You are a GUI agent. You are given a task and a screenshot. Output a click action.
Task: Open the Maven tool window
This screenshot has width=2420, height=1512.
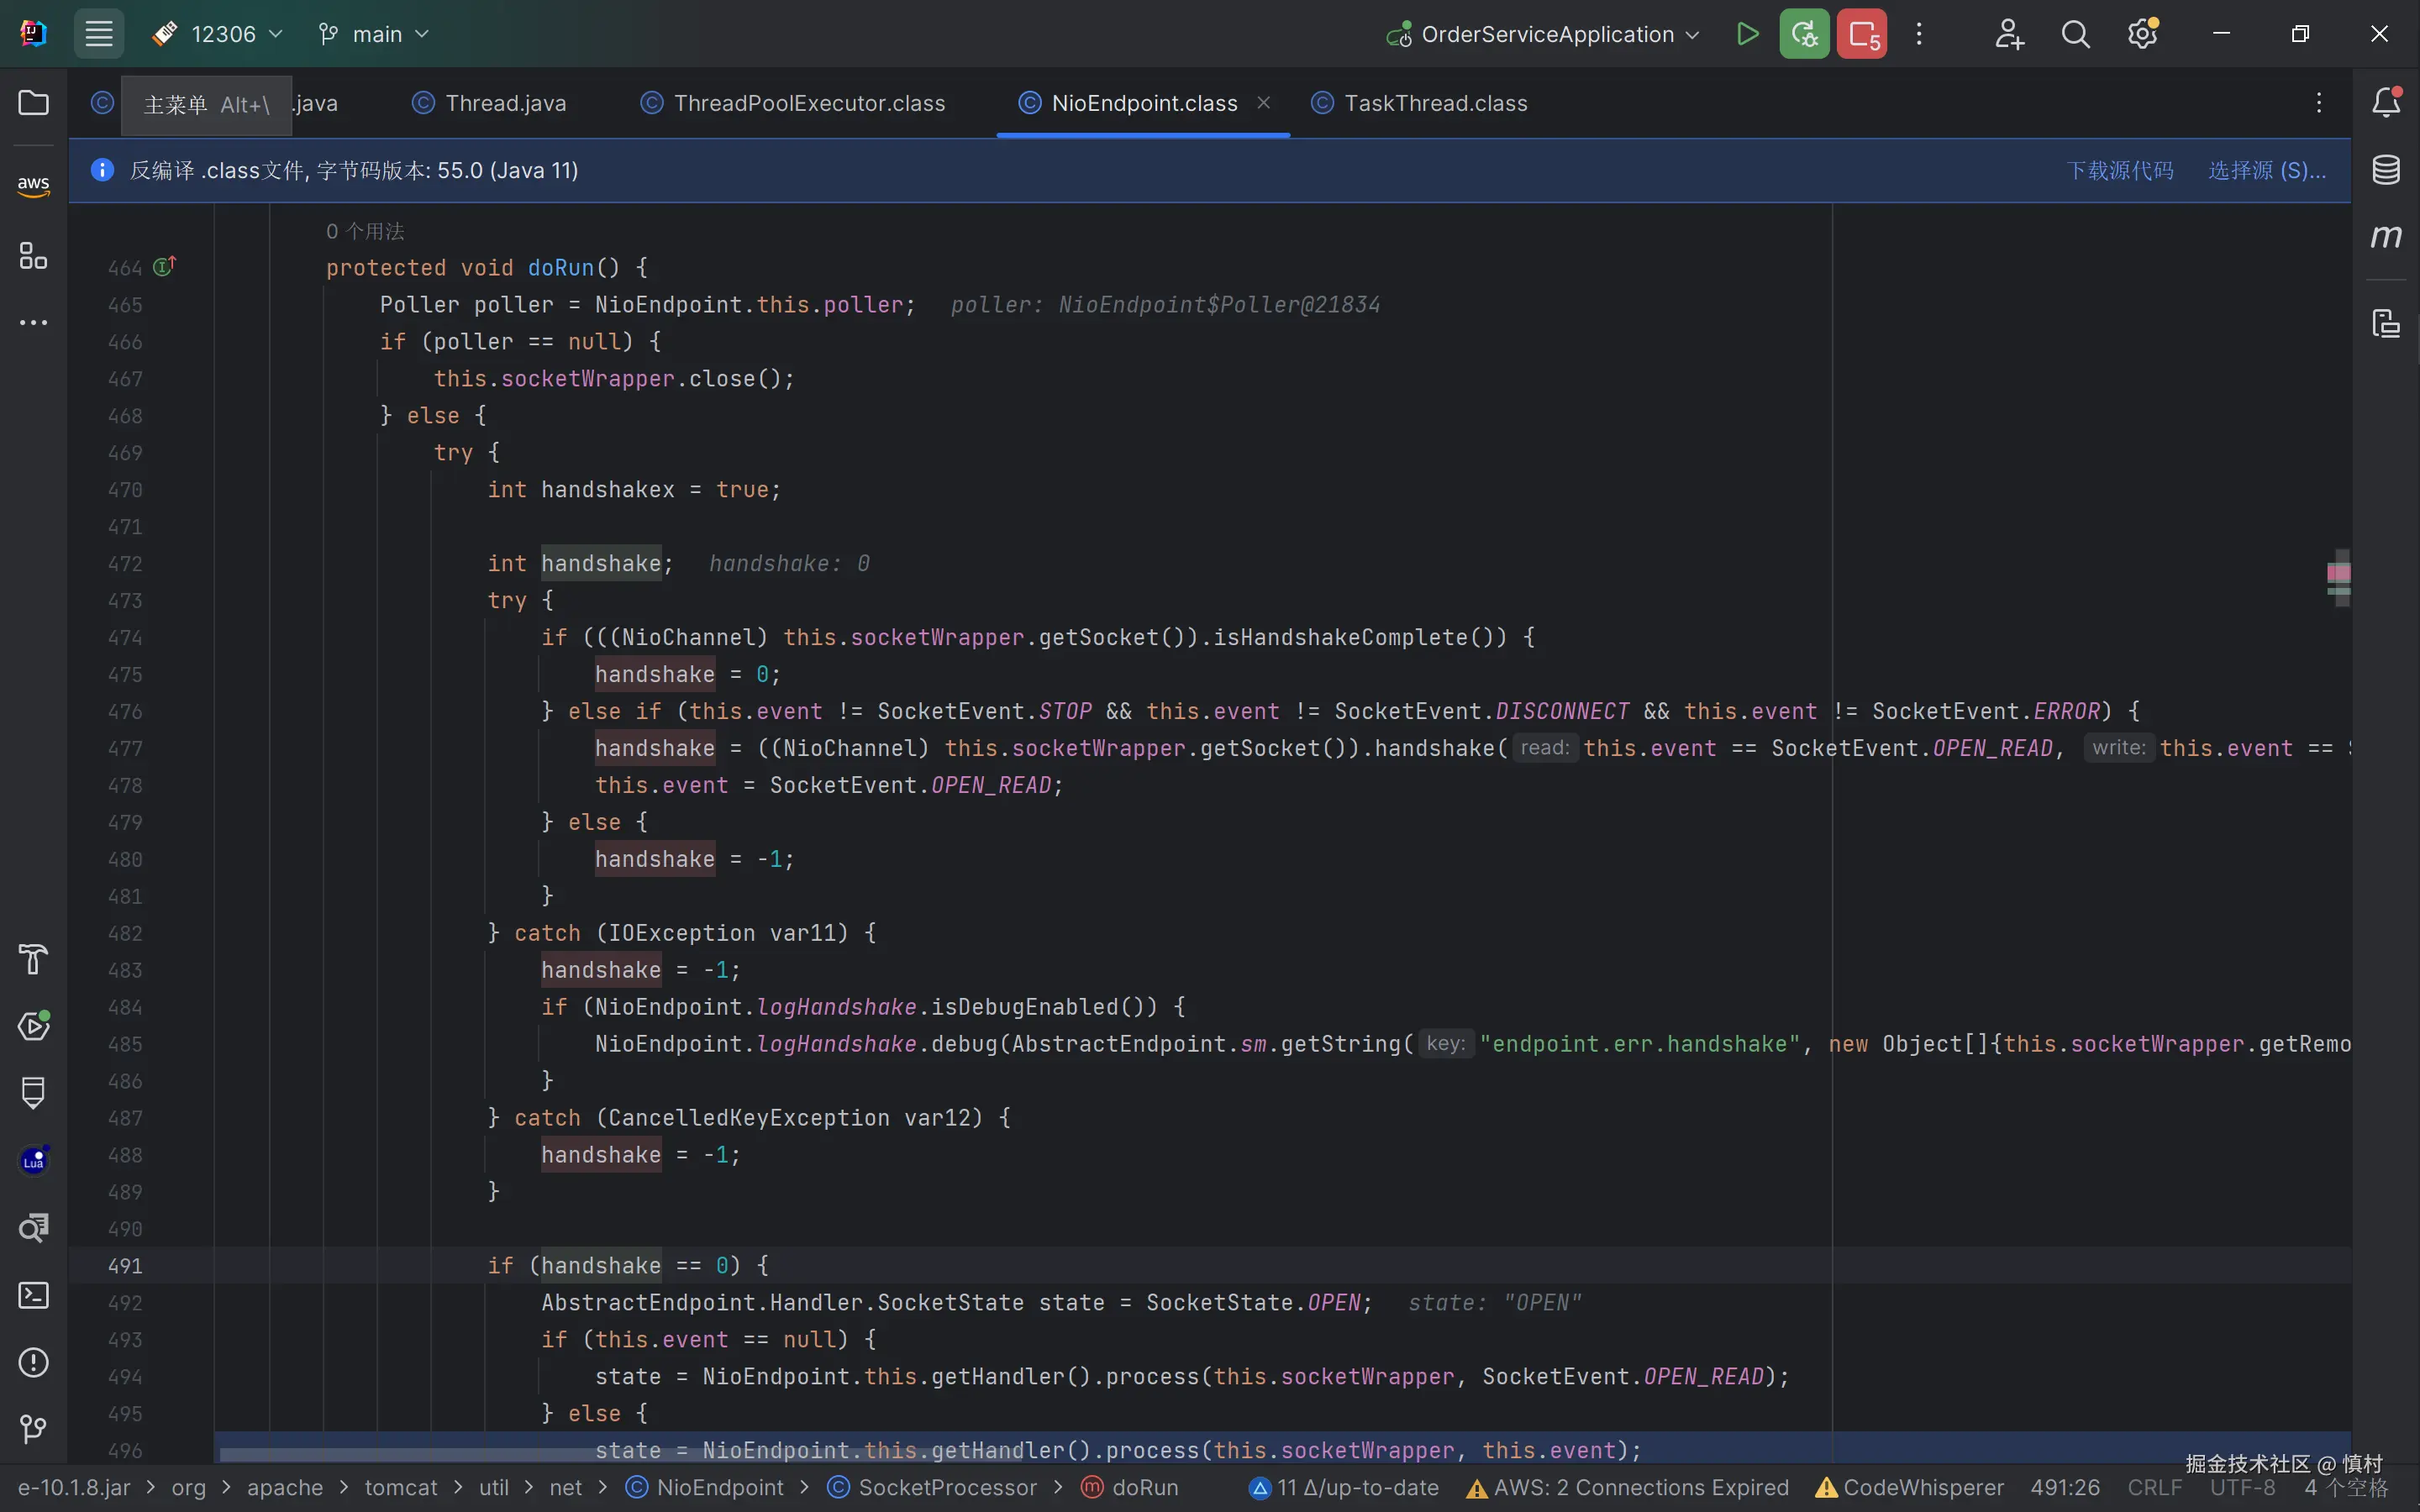[2386, 237]
